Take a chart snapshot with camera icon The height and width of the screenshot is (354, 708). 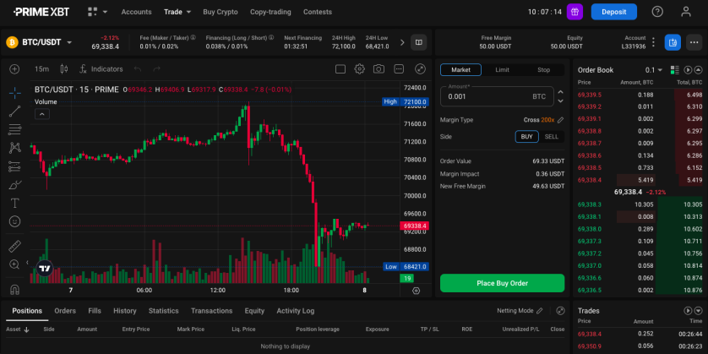pos(379,69)
